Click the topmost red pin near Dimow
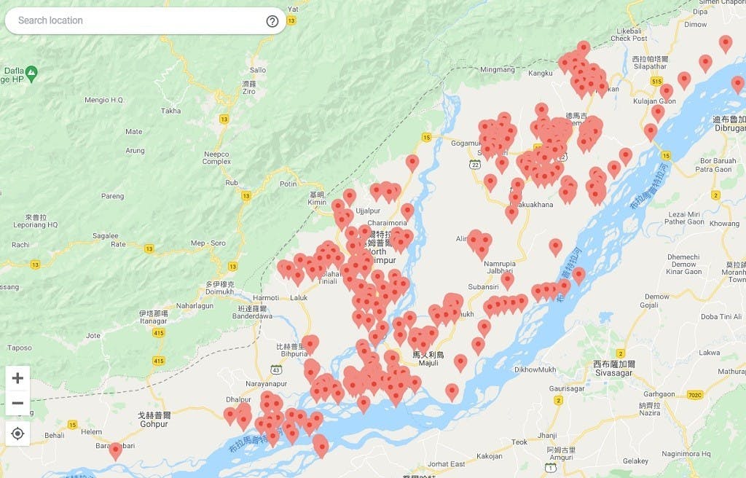 point(726,43)
